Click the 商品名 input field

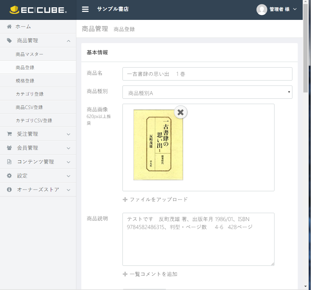pyautogui.click(x=207, y=74)
